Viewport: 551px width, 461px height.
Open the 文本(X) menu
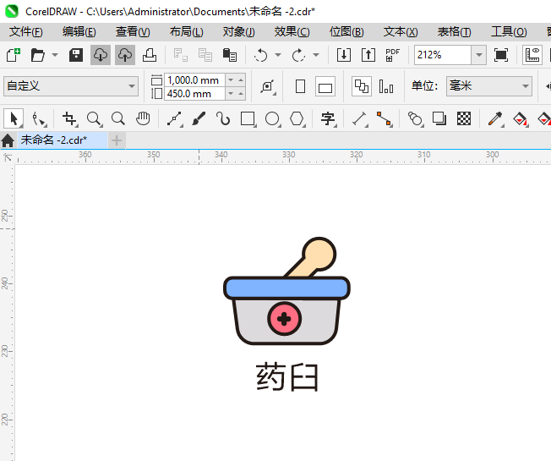tap(401, 32)
